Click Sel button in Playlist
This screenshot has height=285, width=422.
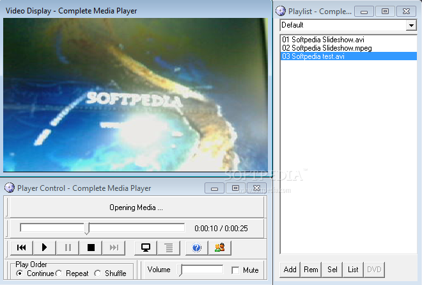pos(332,270)
